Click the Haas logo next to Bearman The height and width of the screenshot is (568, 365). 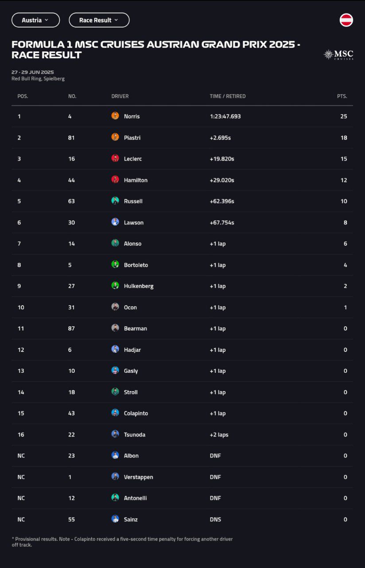(115, 328)
